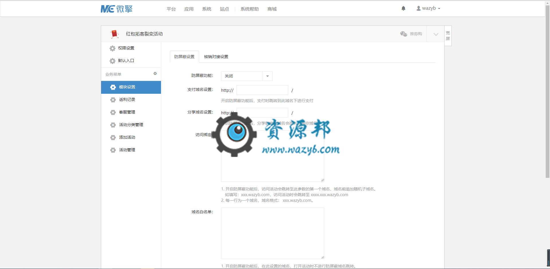Screen dimensions: 550x269
Task: Click the gear icon beside 添加活动
Action: [x=113, y=138]
